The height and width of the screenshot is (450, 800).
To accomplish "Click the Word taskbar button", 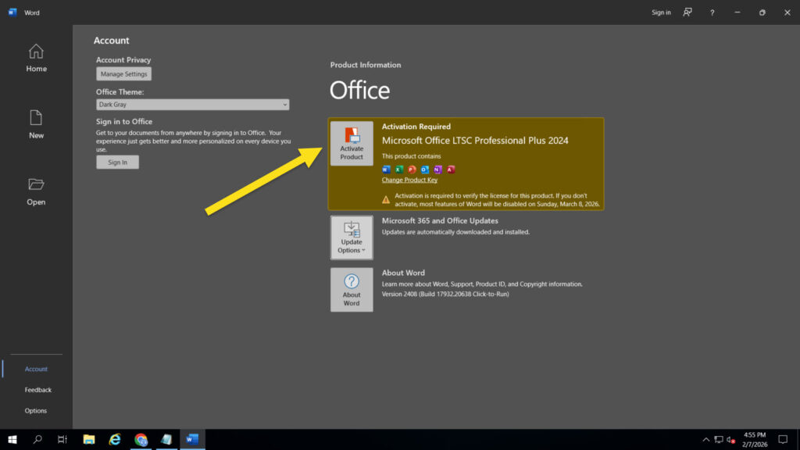I will [x=192, y=439].
